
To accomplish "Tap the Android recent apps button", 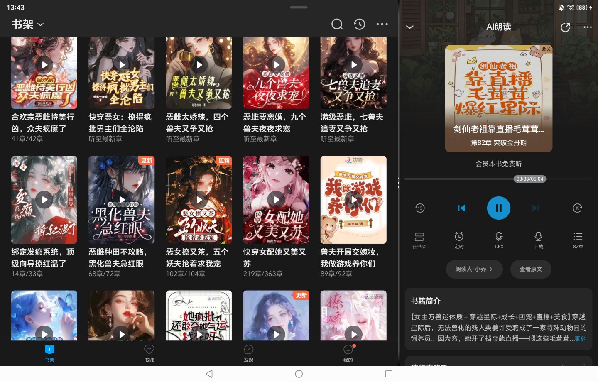I will [389, 374].
